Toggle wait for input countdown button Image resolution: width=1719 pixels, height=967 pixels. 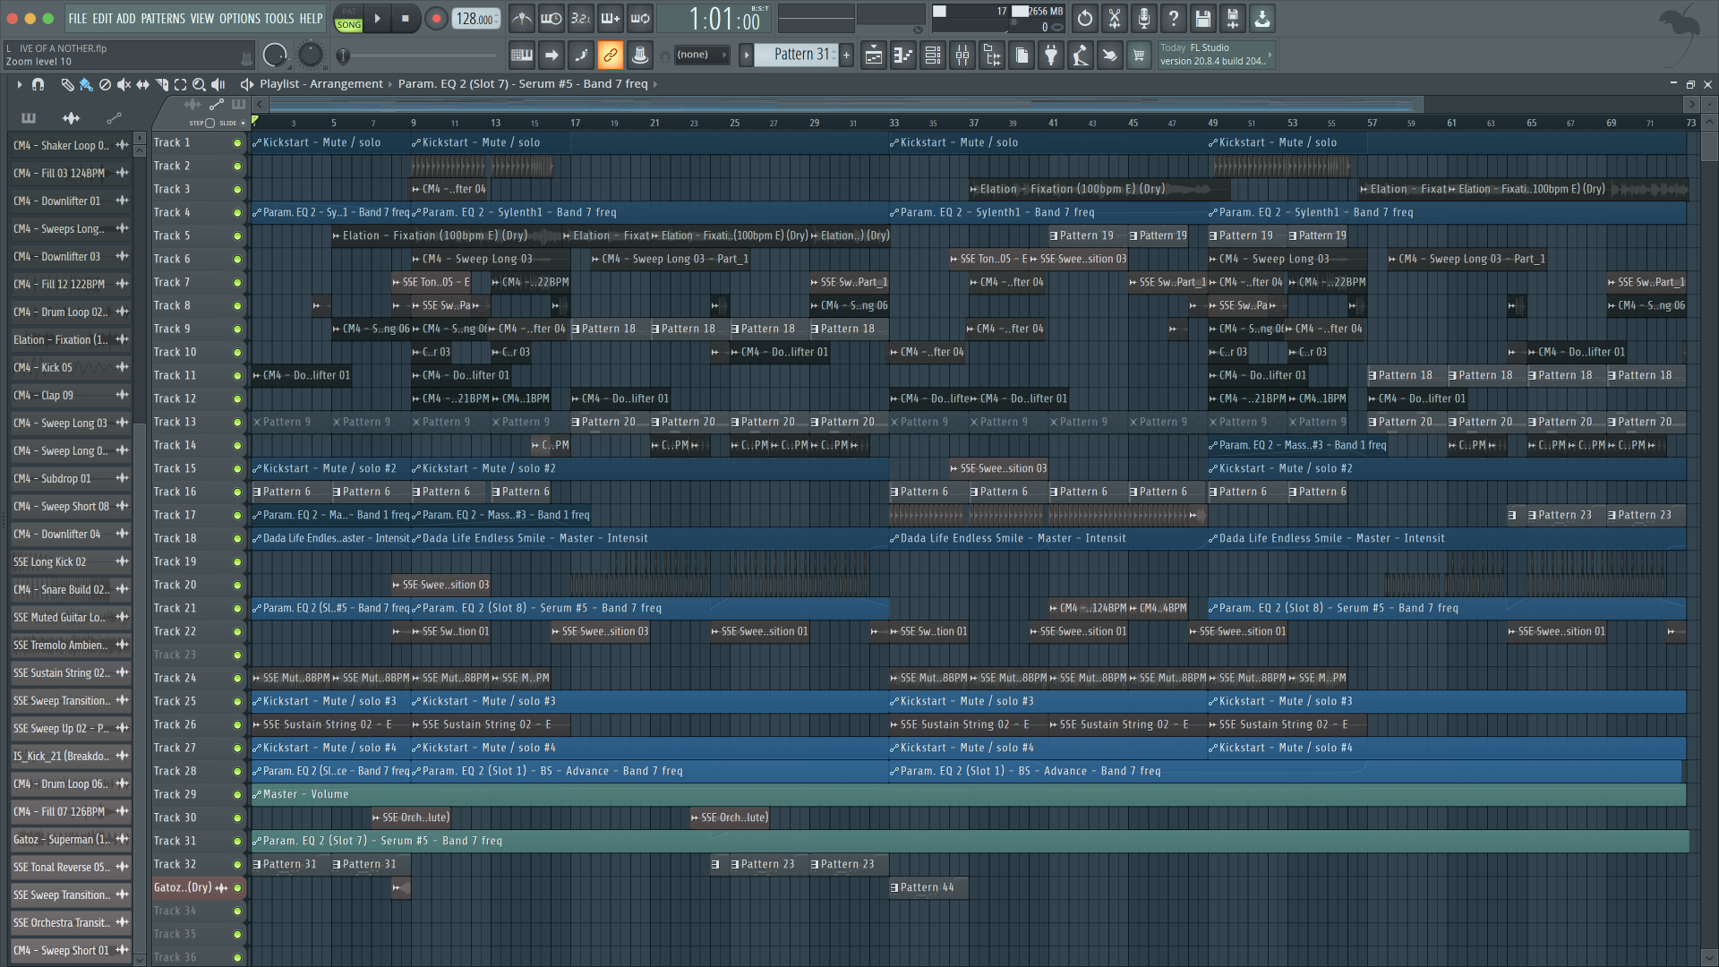[x=552, y=18]
